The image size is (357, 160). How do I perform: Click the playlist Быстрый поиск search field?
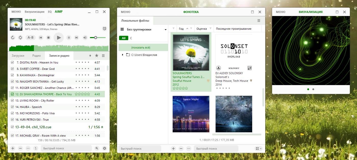66,148
